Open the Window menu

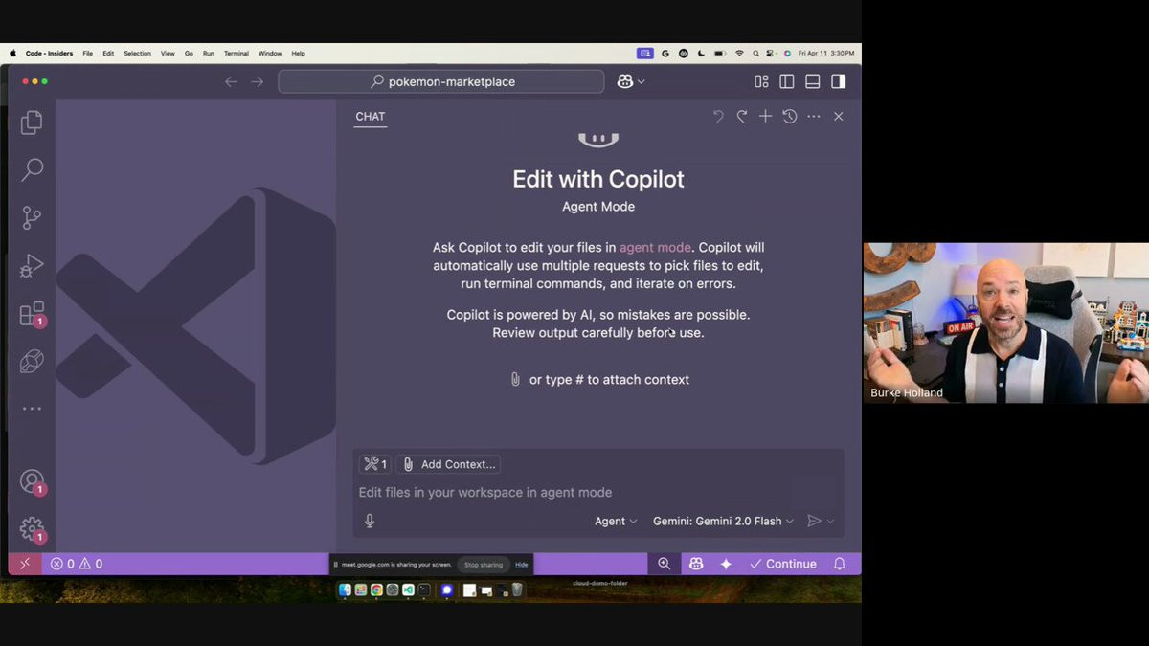click(x=270, y=54)
